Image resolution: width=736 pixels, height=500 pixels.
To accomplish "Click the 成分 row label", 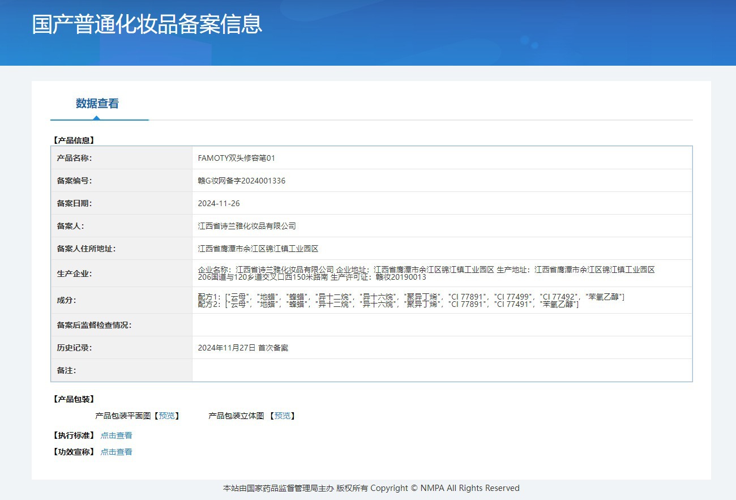I will click(66, 300).
